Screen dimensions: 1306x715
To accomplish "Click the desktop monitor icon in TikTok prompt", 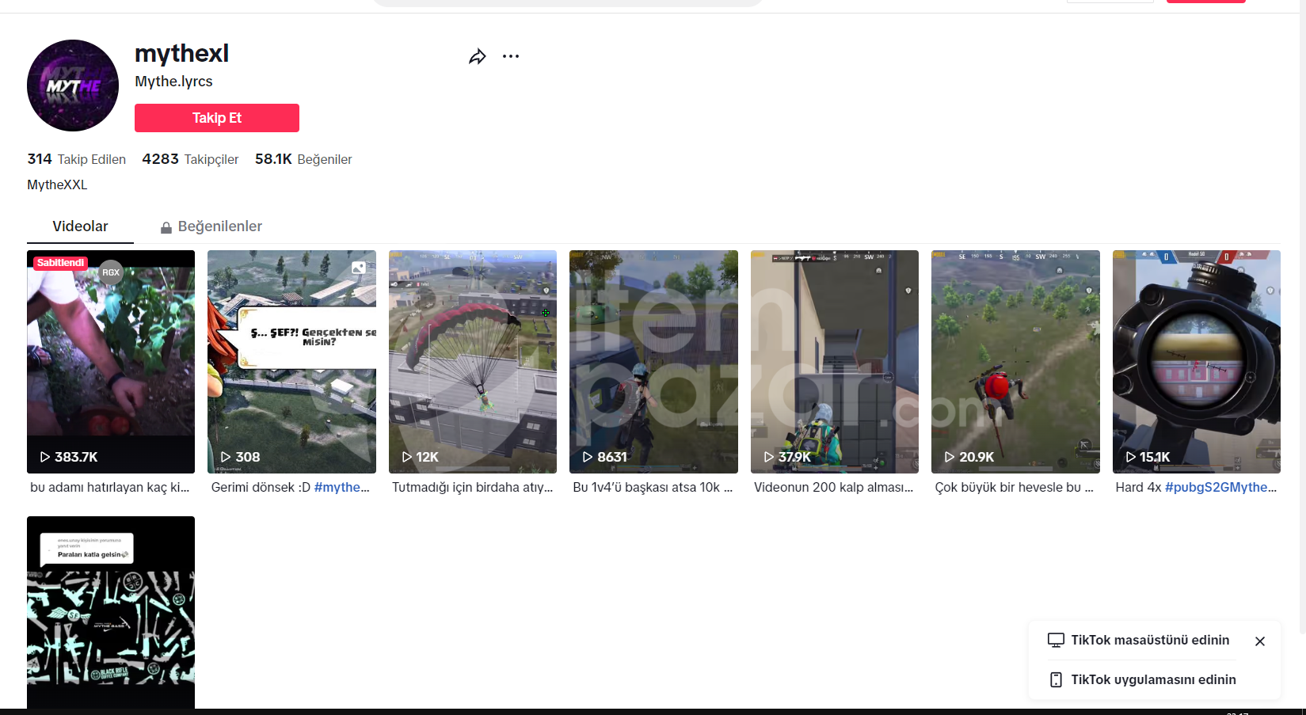I will 1056,640.
